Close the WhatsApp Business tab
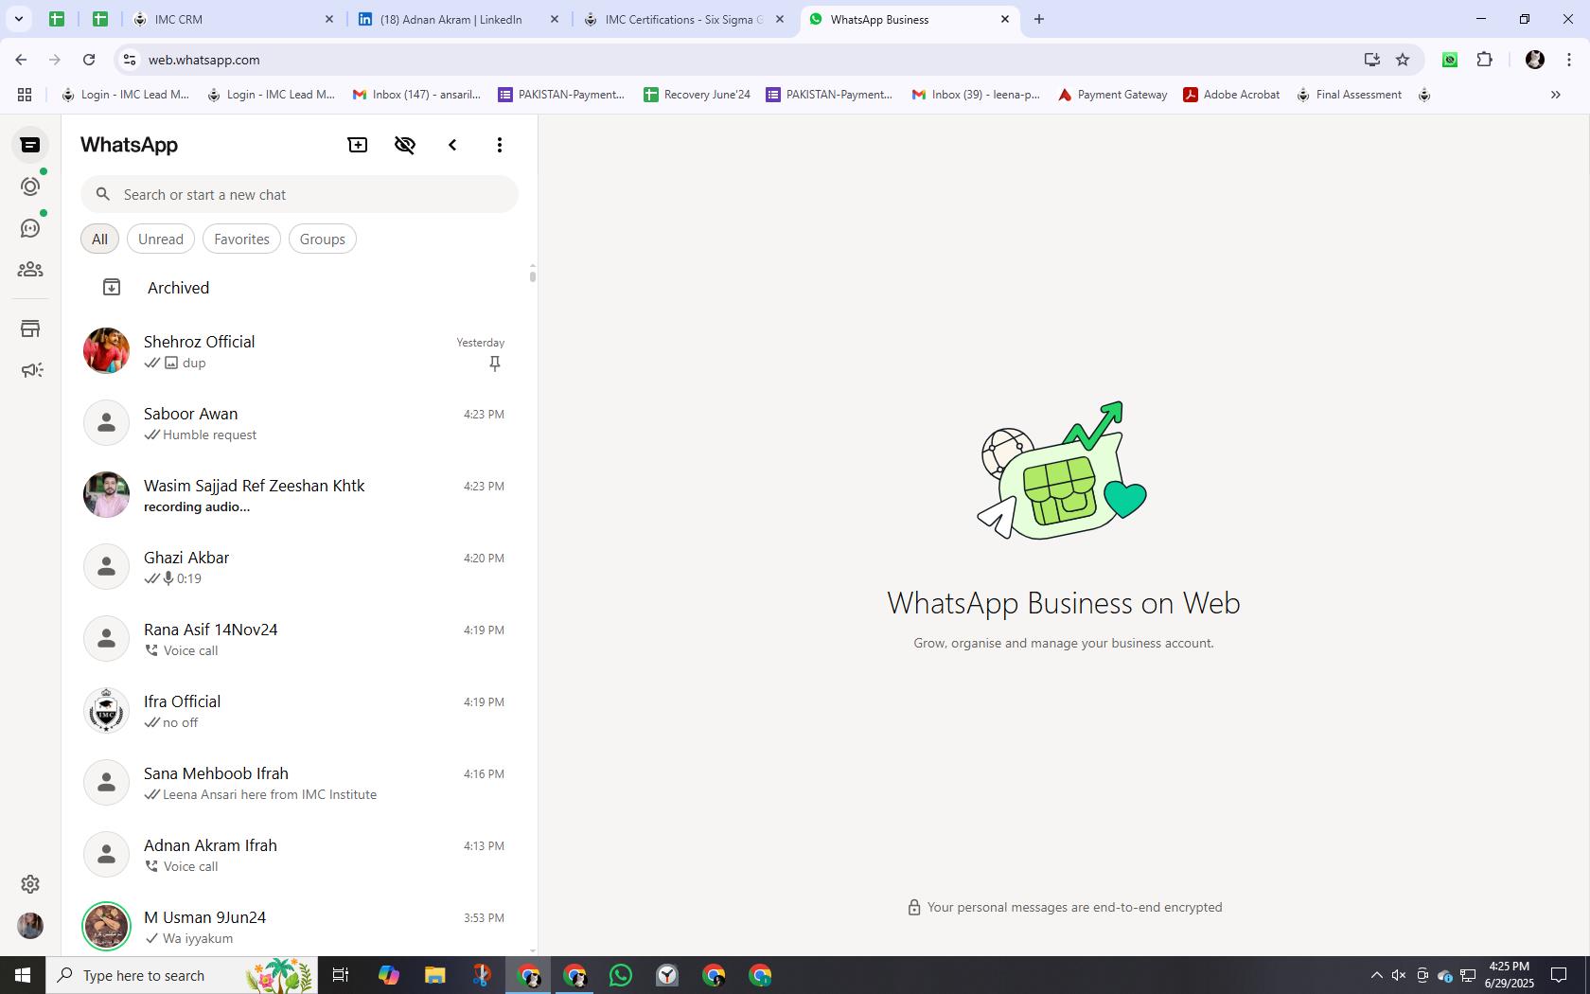Image resolution: width=1590 pixels, height=994 pixels. pos(1005,19)
